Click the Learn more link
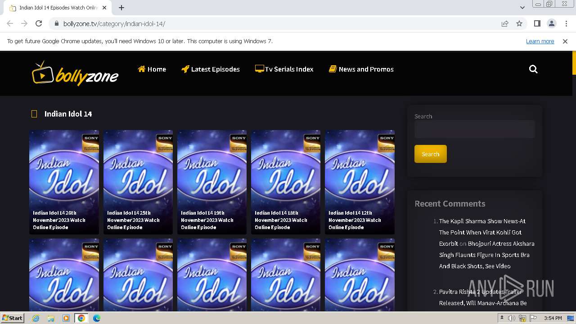 click(540, 41)
